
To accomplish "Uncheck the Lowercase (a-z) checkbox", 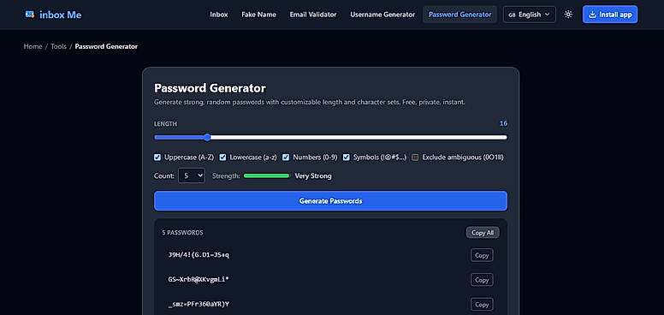I will tap(222, 157).
